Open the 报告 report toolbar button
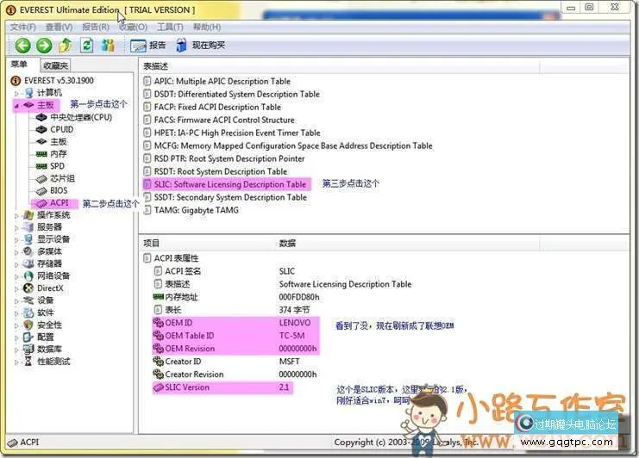The width and height of the screenshot is (639, 458). pos(147,46)
